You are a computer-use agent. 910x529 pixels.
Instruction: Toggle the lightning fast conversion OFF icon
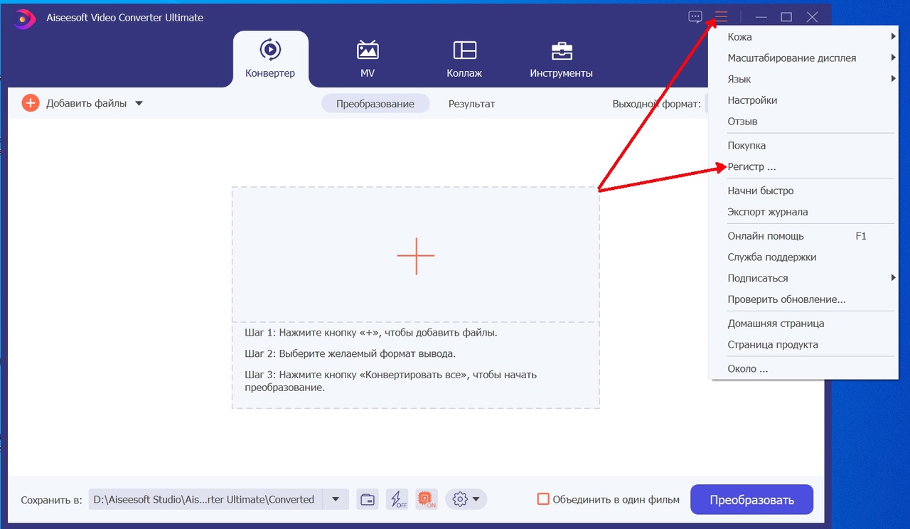pos(397,499)
